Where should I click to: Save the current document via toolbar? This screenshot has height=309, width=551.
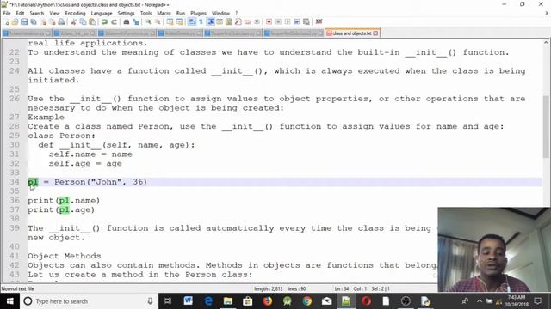tap(24, 22)
